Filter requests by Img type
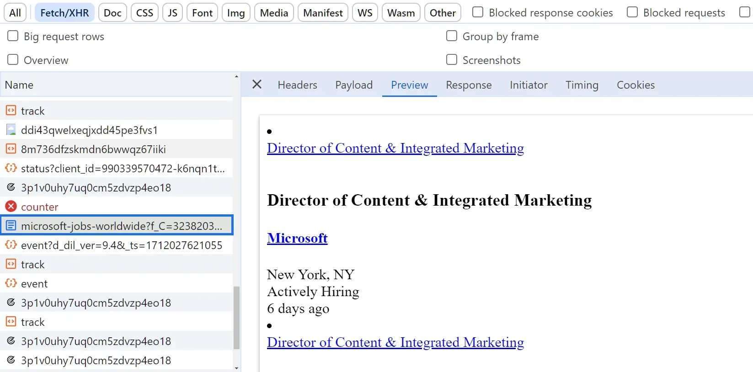Screen dimensions: 753x372 (236, 13)
